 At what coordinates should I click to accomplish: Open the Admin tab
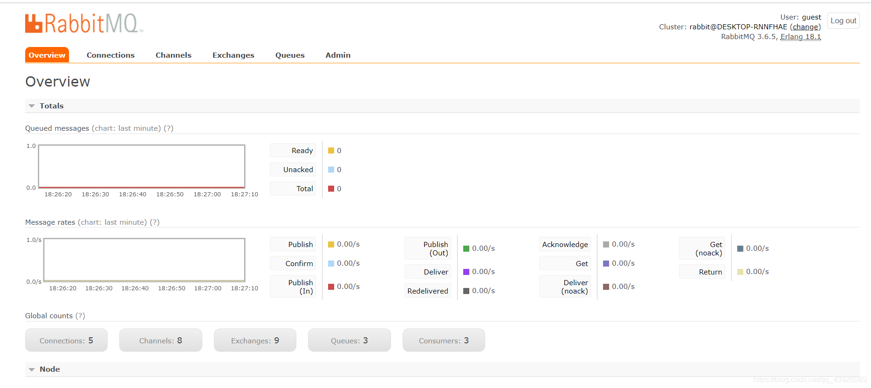tap(338, 55)
